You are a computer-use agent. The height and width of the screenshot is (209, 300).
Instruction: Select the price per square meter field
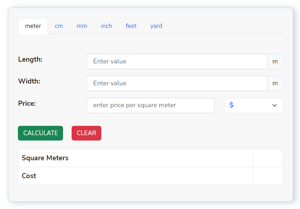coord(150,105)
